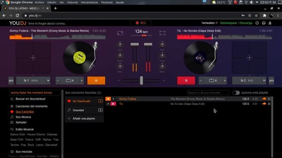Click the right deck bottom filter knob
This screenshot has height=158, width=282.
pos(162,67)
